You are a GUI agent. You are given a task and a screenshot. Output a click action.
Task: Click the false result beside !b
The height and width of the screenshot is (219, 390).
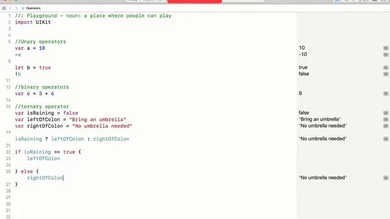303,74
